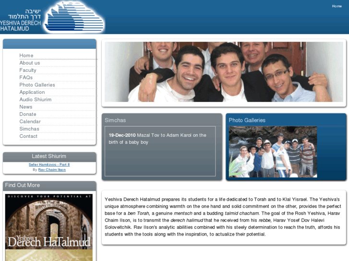Open the Photo Galleries group thumbnail

point(273,152)
